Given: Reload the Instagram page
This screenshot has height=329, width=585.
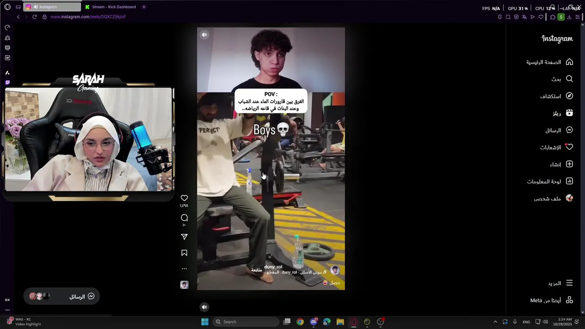Looking at the screenshot, I should tap(34, 17).
